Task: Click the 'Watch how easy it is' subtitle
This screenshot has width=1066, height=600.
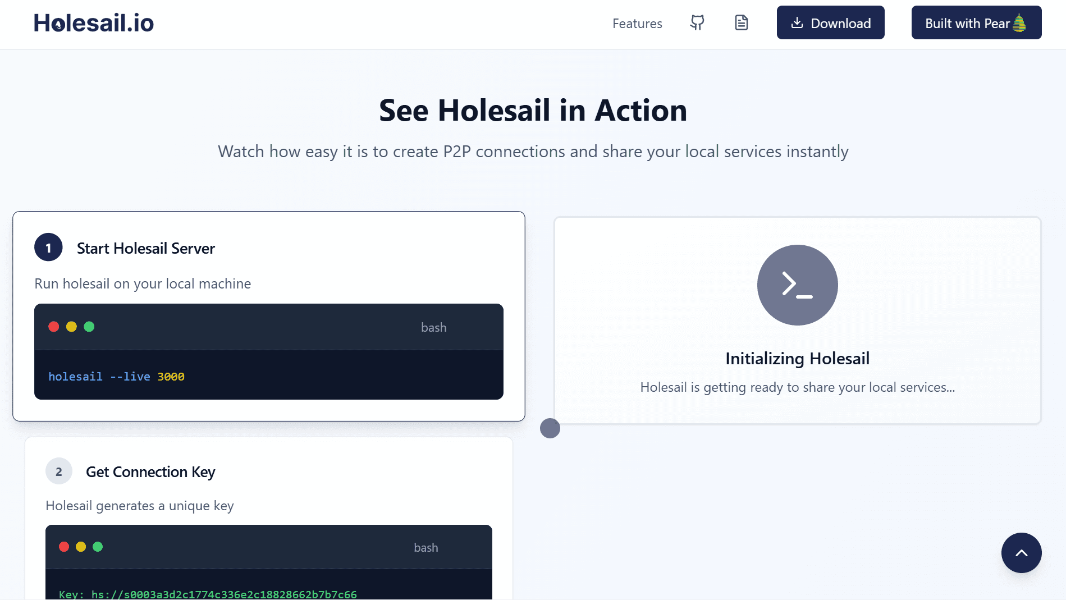Action: [533, 152]
